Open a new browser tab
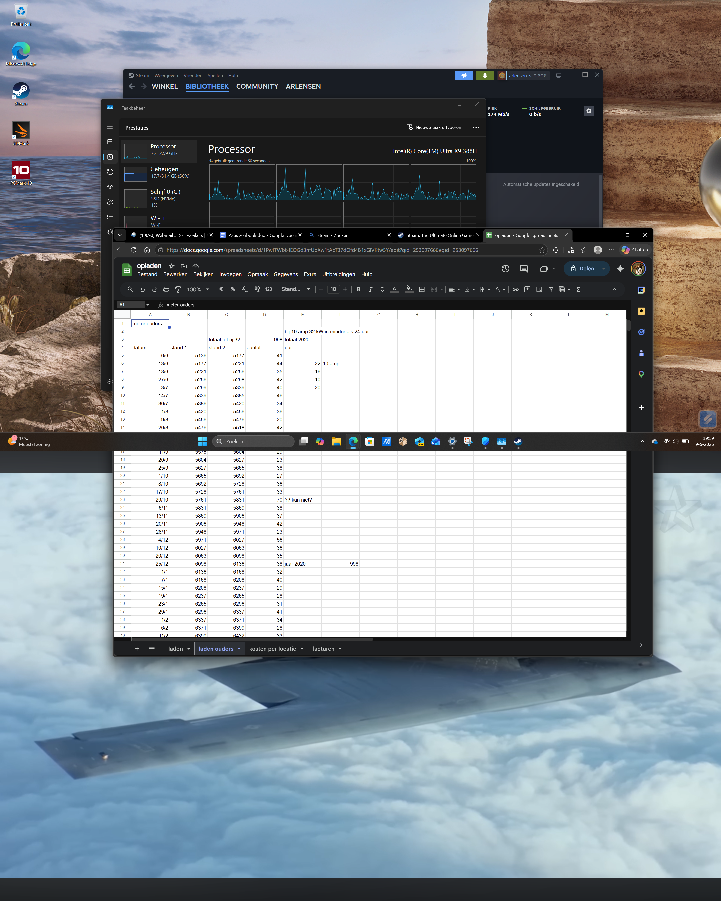 [x=580, y=235]
